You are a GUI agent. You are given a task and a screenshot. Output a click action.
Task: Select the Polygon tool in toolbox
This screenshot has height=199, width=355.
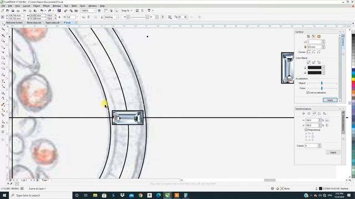pyautogui.click(x=3, y=69)
